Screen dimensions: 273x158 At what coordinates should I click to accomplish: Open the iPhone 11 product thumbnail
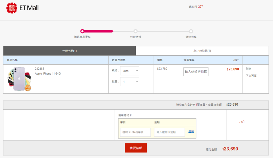tap(19, 79)
